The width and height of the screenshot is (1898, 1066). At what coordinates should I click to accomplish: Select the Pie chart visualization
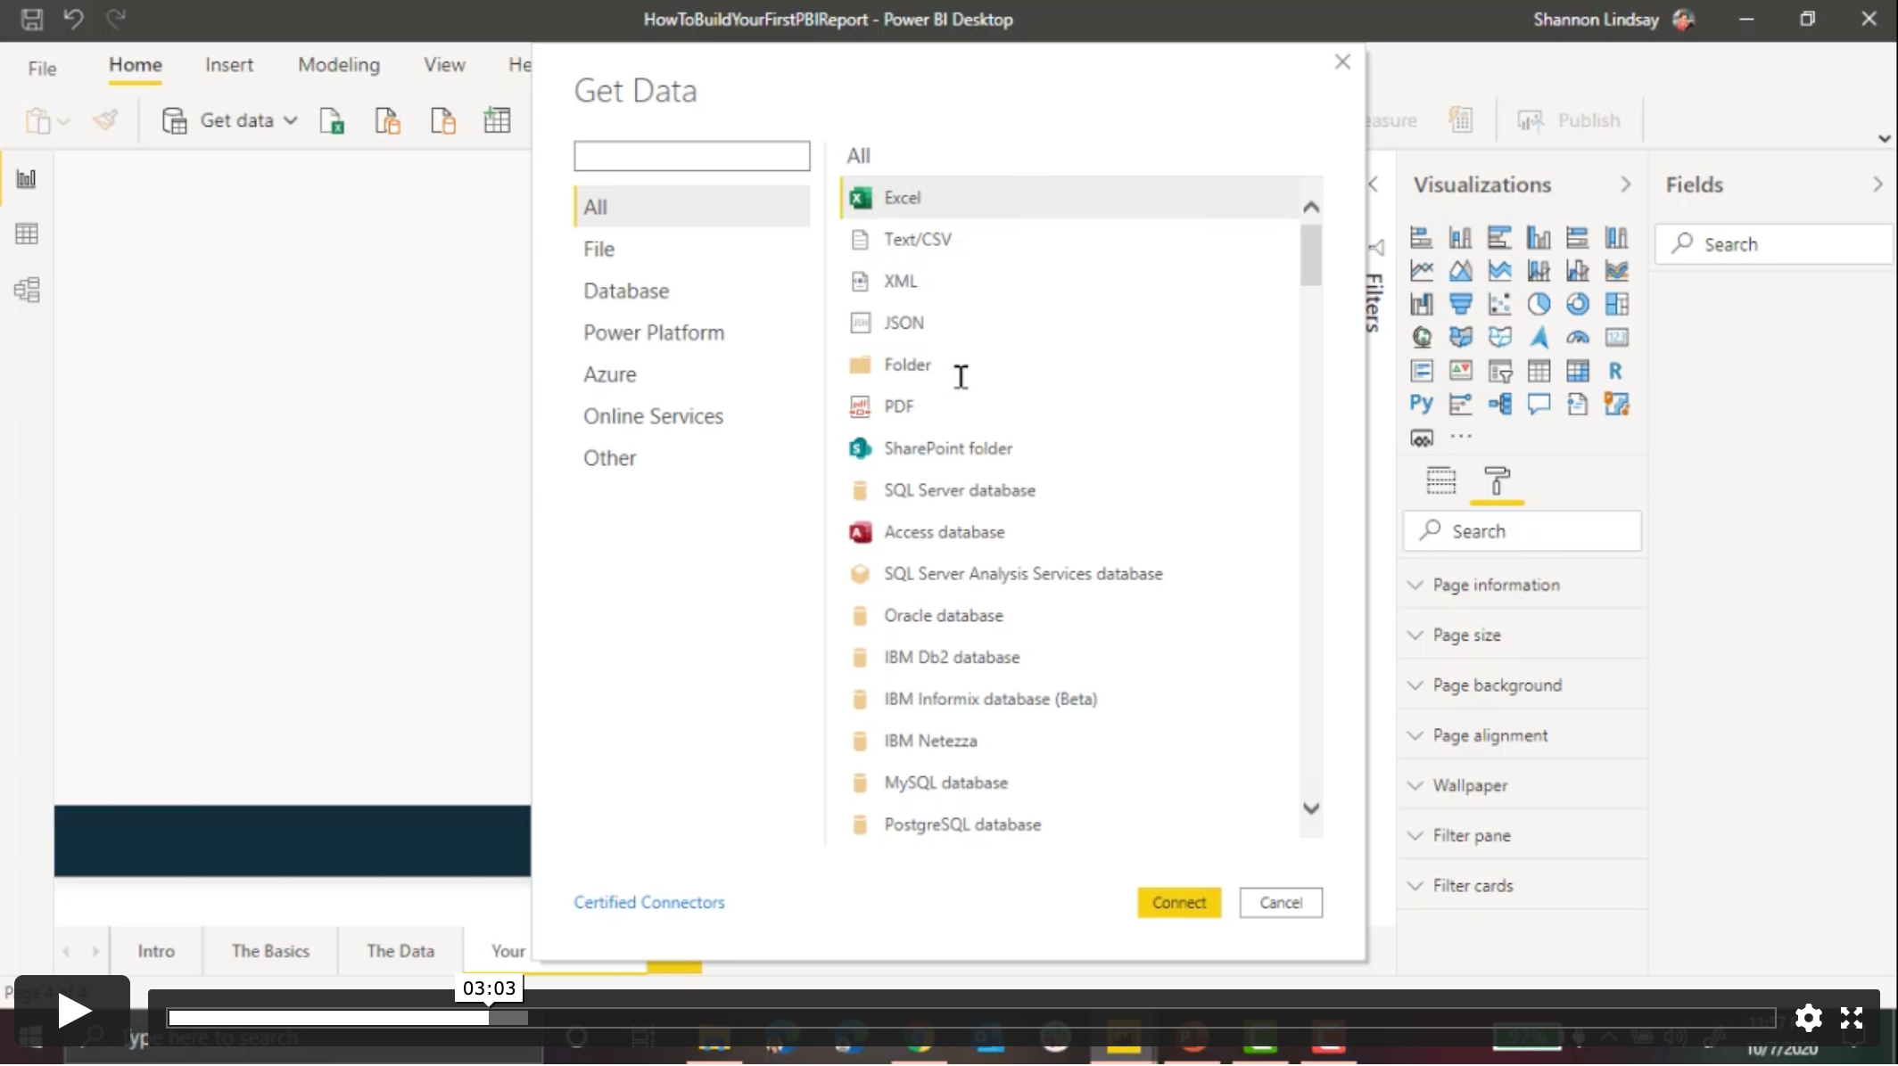[1539, 304]
